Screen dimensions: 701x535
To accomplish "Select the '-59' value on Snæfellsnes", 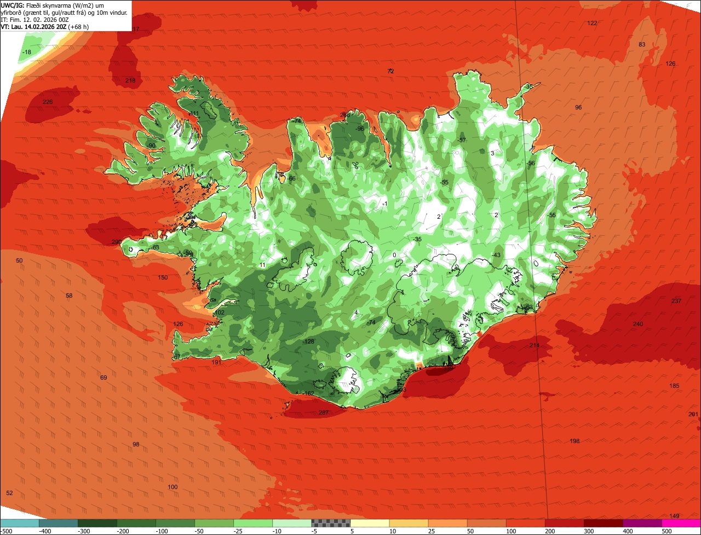I will tap(188, 253).
